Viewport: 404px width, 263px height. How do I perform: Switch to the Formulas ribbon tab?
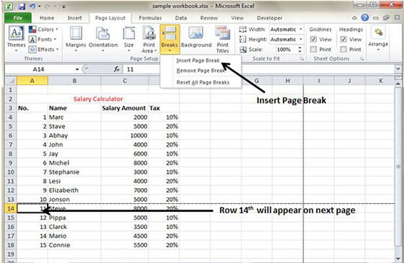[x=150, y=18]
